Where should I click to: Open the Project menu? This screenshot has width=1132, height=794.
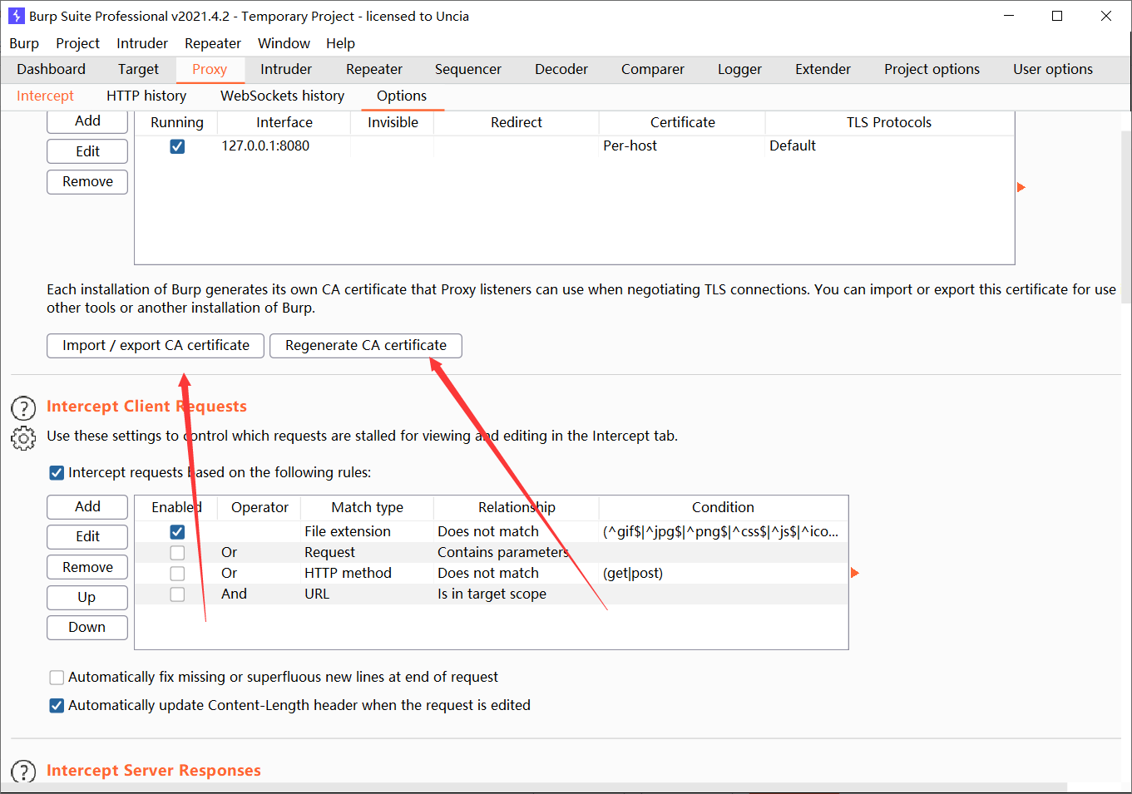tap(77, 43)
